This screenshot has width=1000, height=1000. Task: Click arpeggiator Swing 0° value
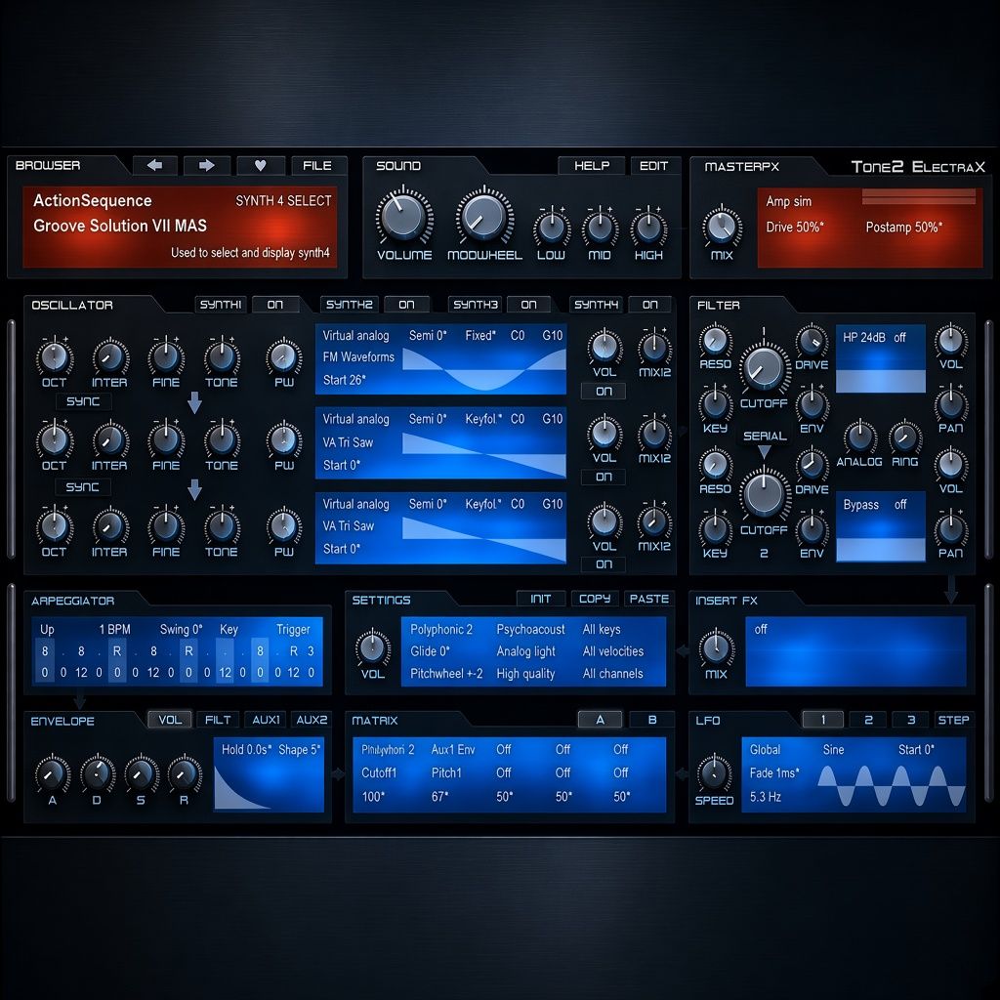tap(181, 630)
